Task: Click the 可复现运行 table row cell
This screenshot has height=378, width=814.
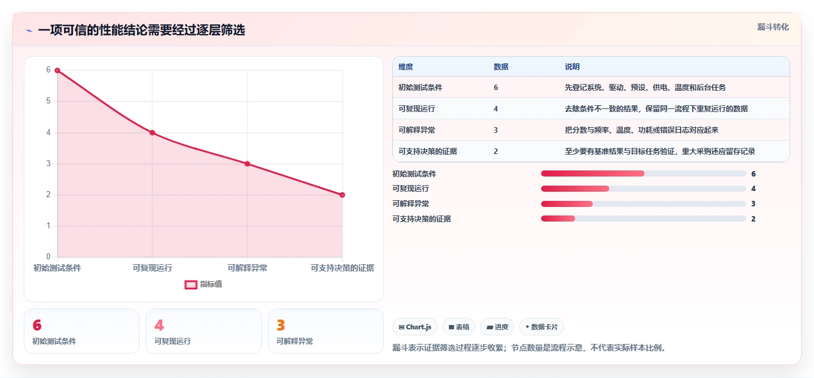Action: (417, 109)
